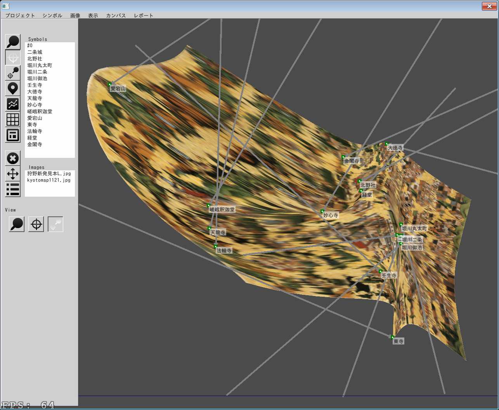Toggle the grid tool icon
This screenshot has width=499, height=410.
pos(13,119)
